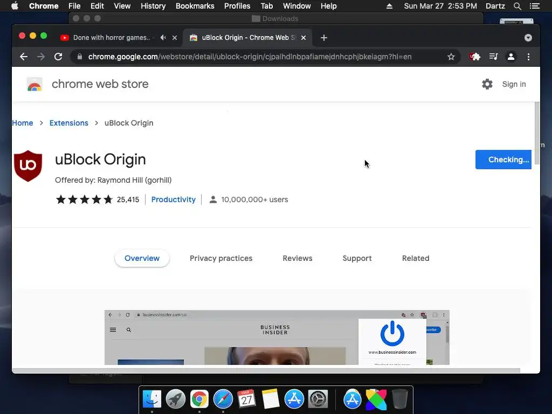Open Chrome's three-dot menu

pos(528,57)
